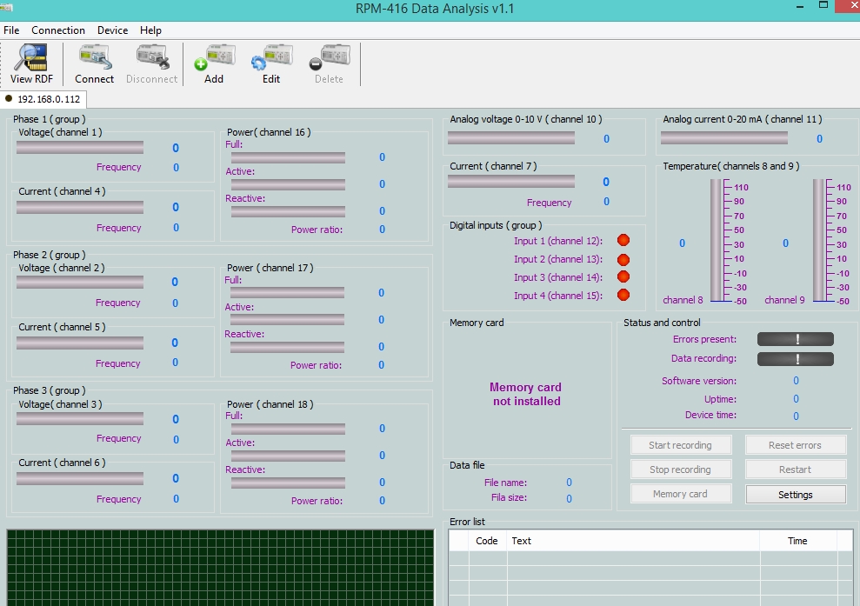Open the File menu

(x=11, y=30)
